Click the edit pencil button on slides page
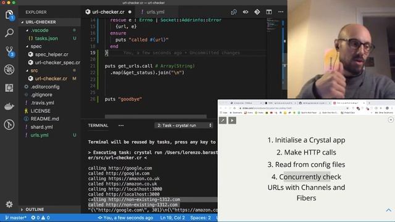The height and width of the screenshot is (222, 395). tap(223, 120)
